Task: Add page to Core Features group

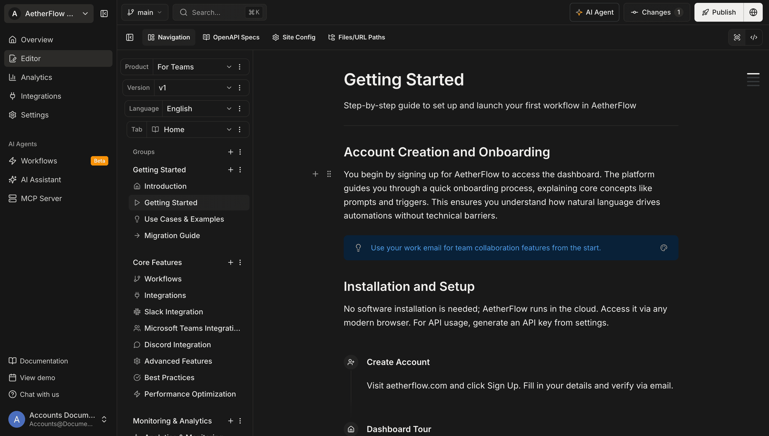Action: tap(230, 262)
